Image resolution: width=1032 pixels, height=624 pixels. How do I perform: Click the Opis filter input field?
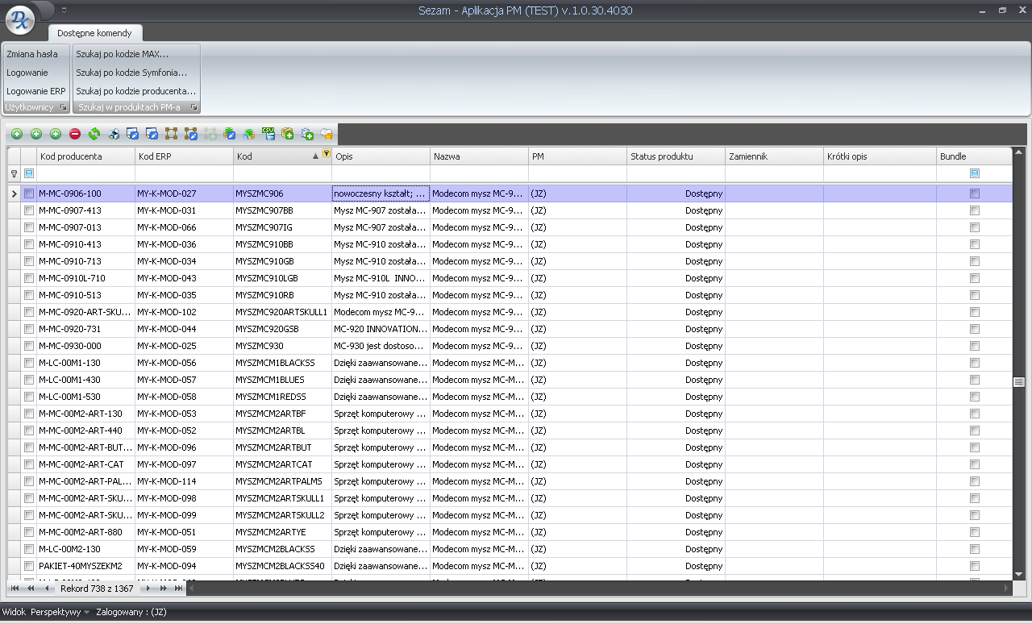[x=381, y=173]
